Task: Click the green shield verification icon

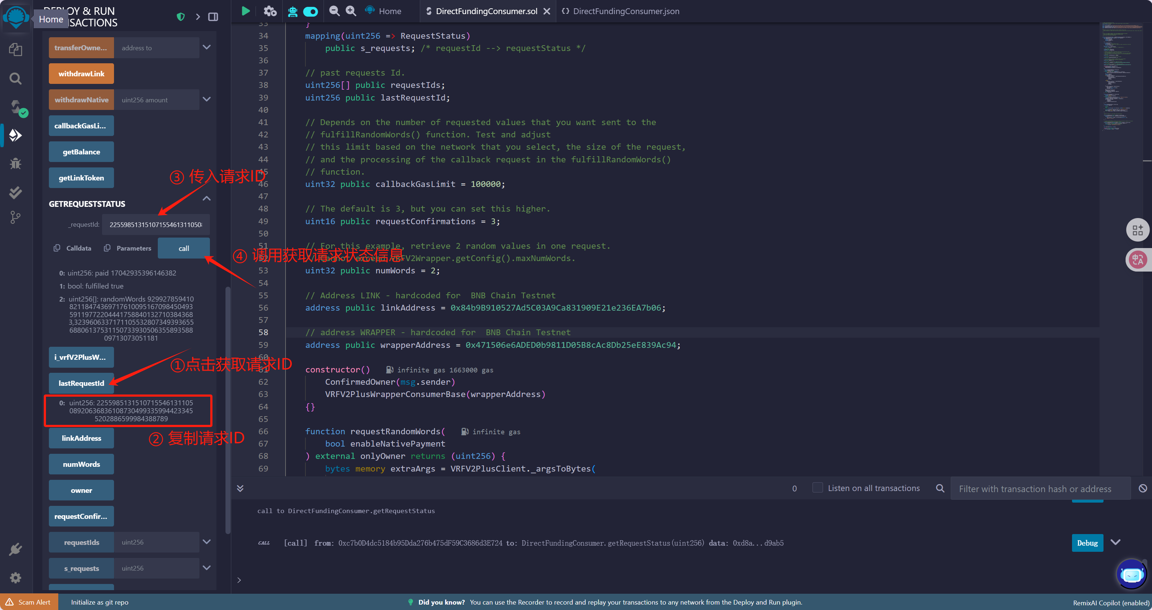Action: point(181,17)
